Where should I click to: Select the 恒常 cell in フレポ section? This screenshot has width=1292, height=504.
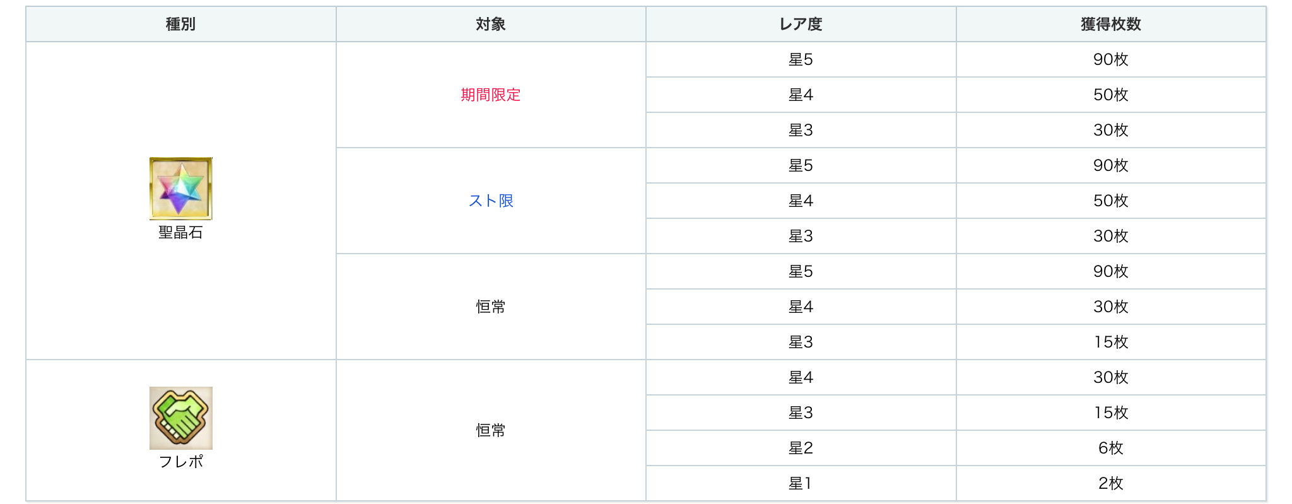(x=490, y=430)
